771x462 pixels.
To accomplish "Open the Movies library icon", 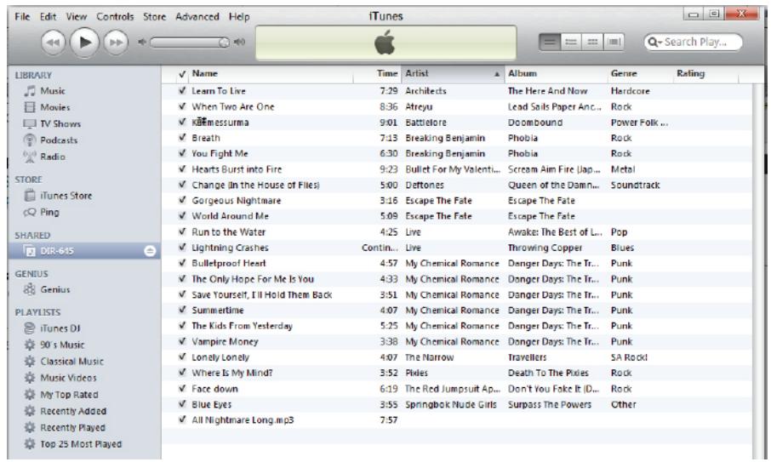I will tap(30, 107).
